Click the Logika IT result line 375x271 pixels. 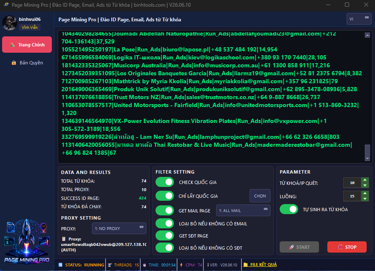click(x=194, y=57)
